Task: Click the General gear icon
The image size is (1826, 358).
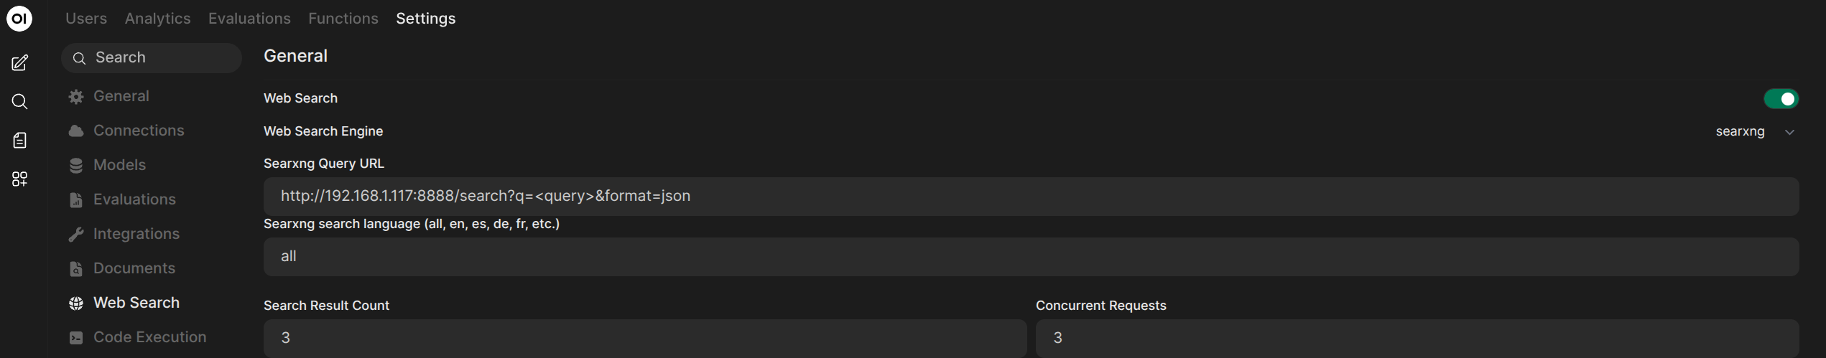Action: pyautogui.click(x=76, y=97)
